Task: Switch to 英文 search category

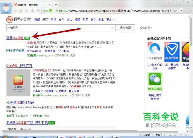Action: click(93, 20)
